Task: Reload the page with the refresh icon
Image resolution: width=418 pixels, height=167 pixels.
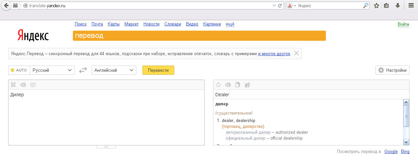Action: pyautogui.click(x=280, y=6)
